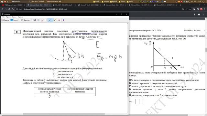Open a new browser tab with plus
Image resolution: width=207 pixels, height=116 pixels.
click(x=180, y=5)
